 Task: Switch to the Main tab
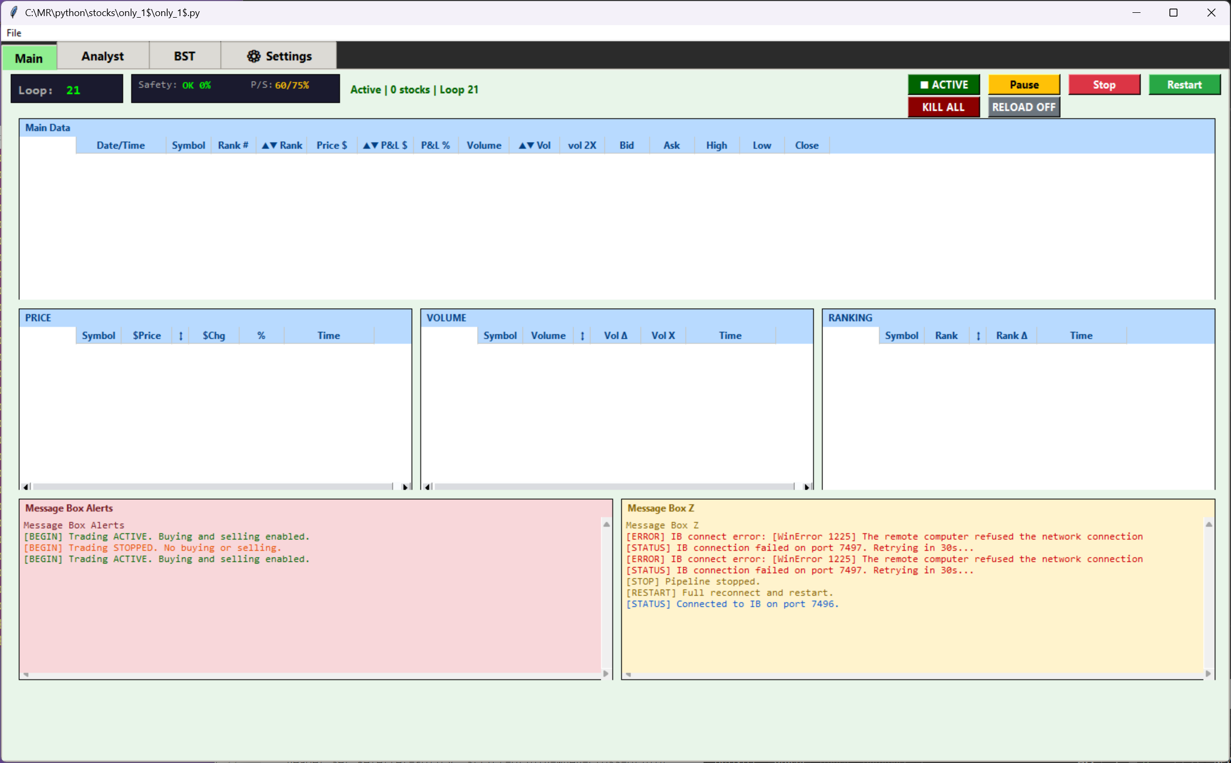click(29, 58)
